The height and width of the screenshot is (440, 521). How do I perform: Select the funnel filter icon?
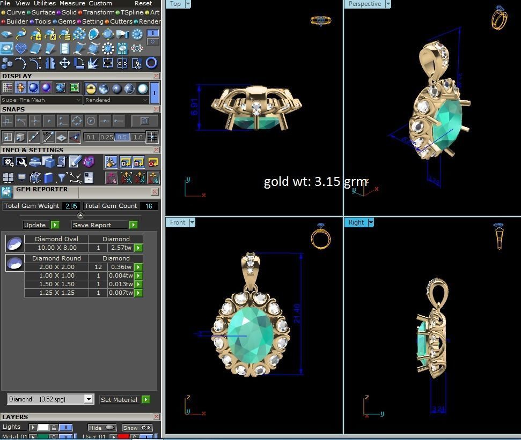click(62, 178)
